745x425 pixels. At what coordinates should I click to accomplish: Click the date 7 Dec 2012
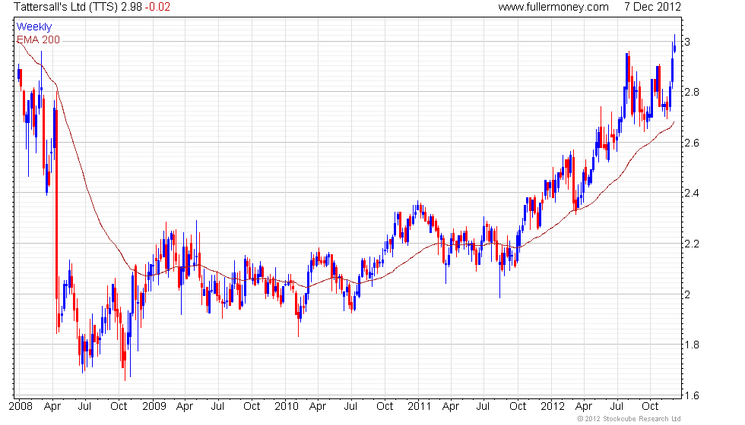click(652, 7)
